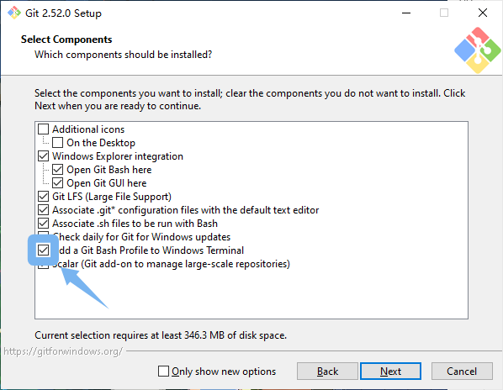Select the Check daily for updates label
Viewport: 503px width, 390px height.
click(141, 237)
